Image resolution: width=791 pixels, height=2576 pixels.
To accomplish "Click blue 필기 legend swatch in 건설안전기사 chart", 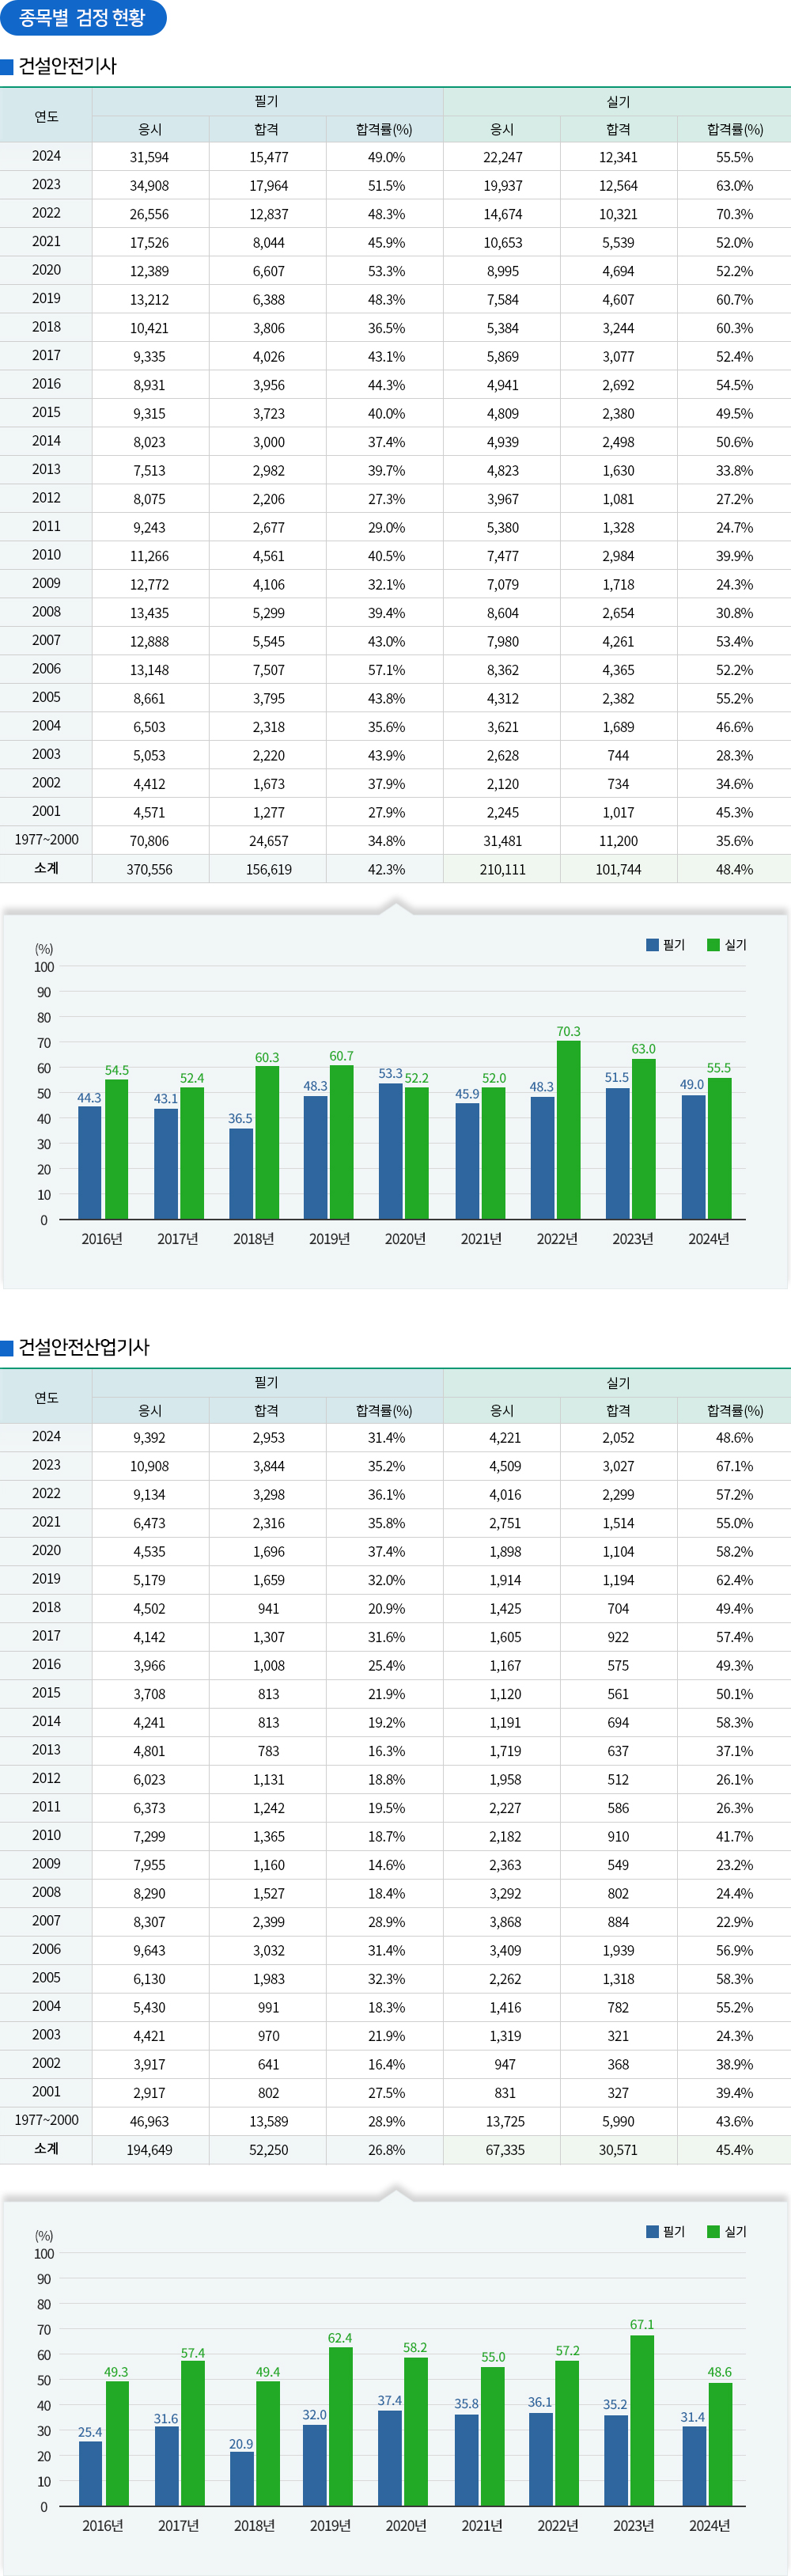I will 652,945.
